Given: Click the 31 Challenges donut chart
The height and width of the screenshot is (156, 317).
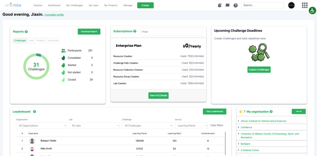Looking at the screenshot, I should (36, 66).
